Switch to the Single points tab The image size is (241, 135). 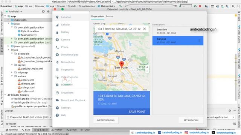click(x=98, y=16)
